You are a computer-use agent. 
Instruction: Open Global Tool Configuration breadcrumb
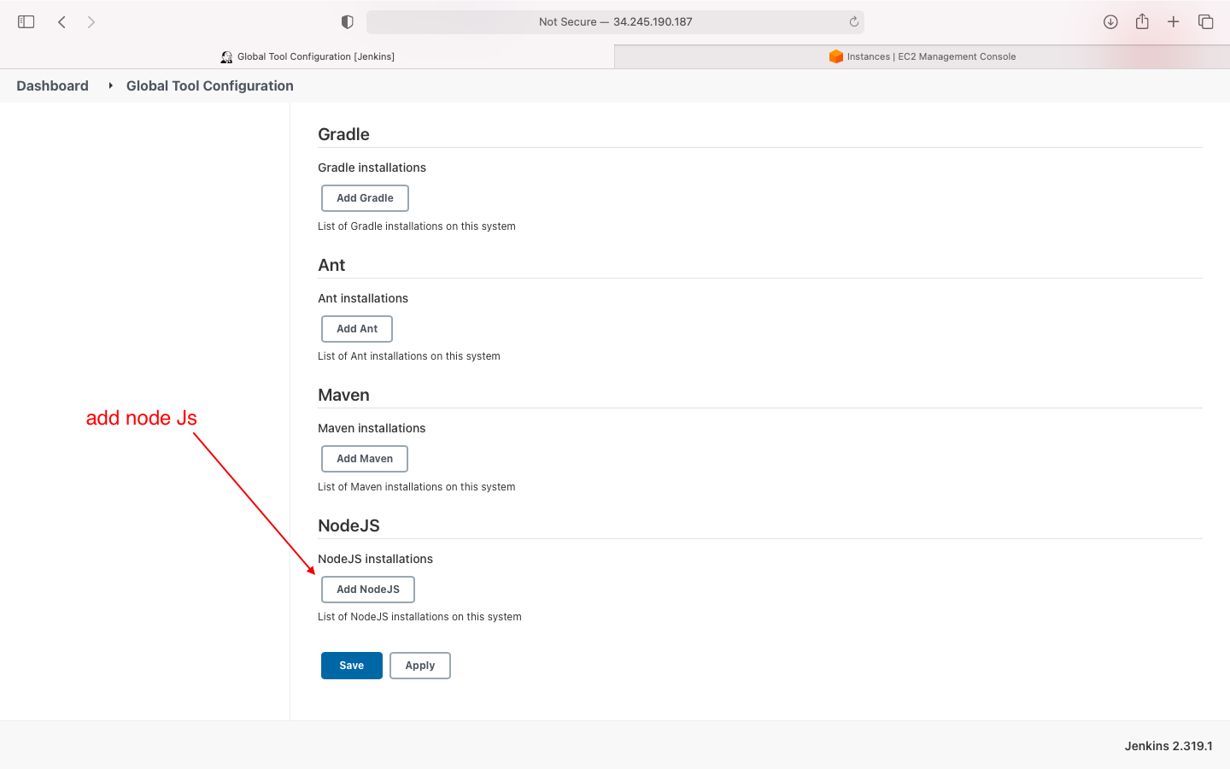pos(210,85)
